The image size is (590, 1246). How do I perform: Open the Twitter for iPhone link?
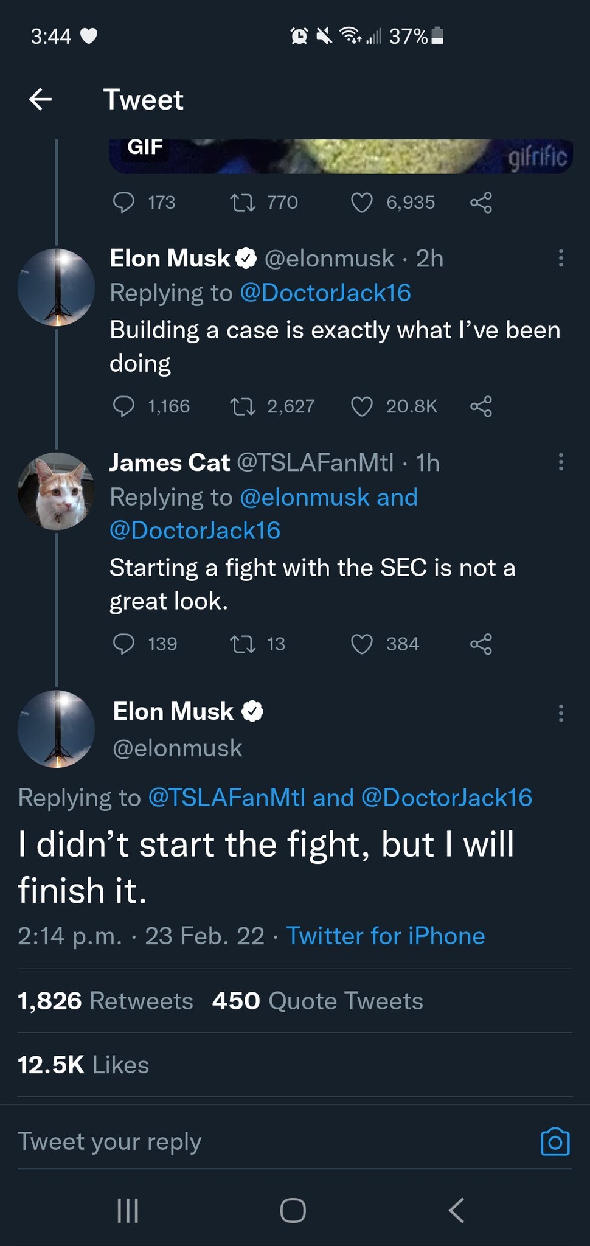pos(386,936)
